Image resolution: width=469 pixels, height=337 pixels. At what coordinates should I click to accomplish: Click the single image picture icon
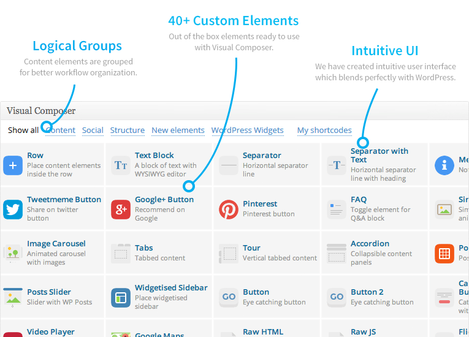click(444, 210)
